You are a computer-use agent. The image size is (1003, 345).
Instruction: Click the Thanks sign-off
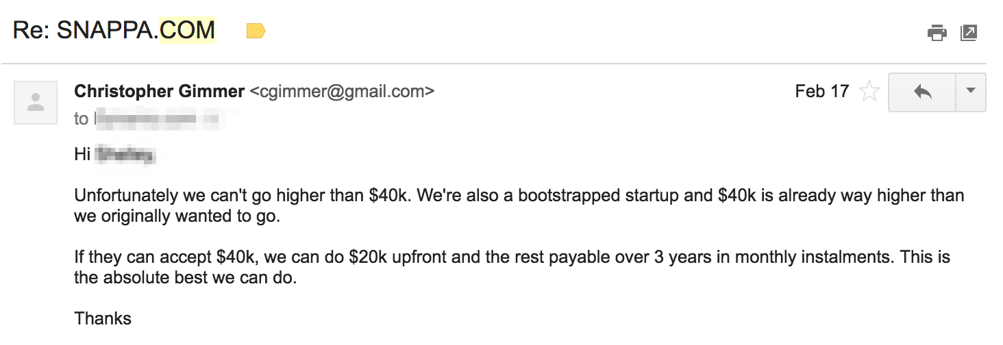(103, 318)
